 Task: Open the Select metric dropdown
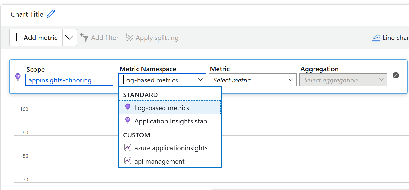[253, 80]
